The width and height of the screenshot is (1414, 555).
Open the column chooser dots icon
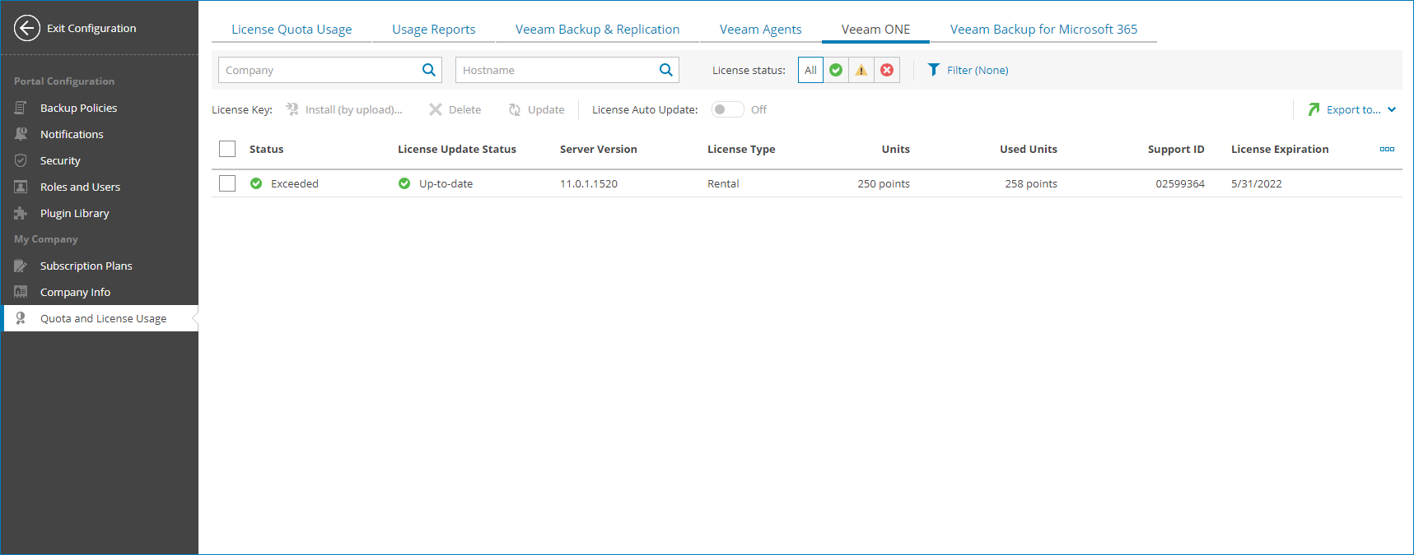[x=1387, y=149]
